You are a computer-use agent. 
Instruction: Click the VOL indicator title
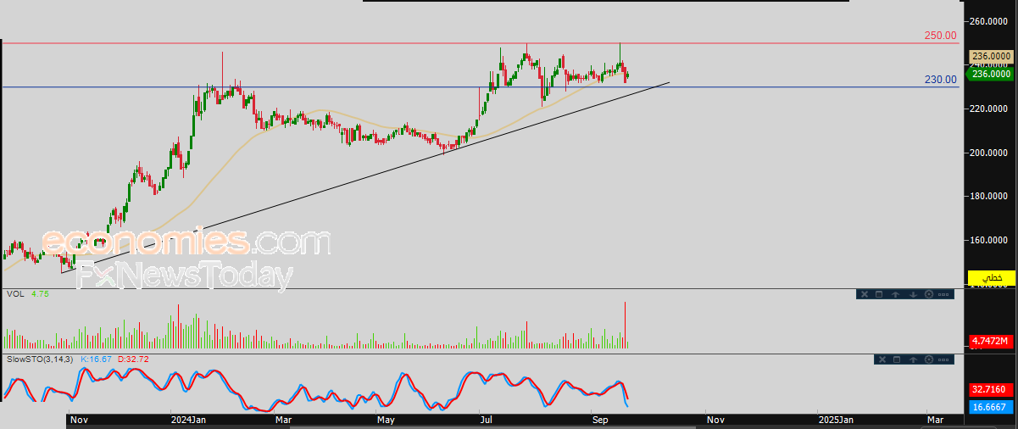point(14,294)
